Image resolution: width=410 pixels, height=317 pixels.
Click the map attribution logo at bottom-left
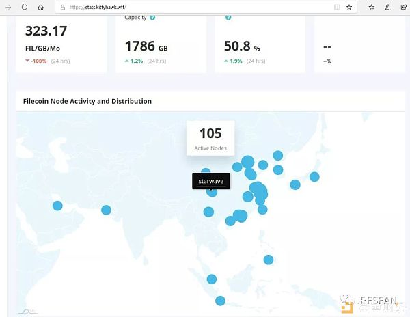tap(28, 312)
